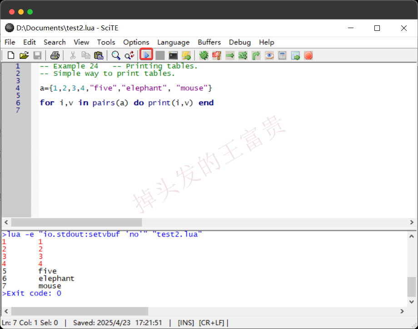Click 'pairs(a)' in the loop line
Screen dimensions: 418x329
110,103
